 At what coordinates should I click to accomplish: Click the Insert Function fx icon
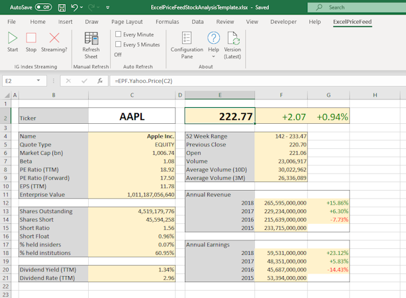[100, 80]
